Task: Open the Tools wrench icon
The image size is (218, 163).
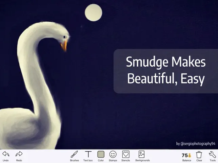Action: click(212, 155)
